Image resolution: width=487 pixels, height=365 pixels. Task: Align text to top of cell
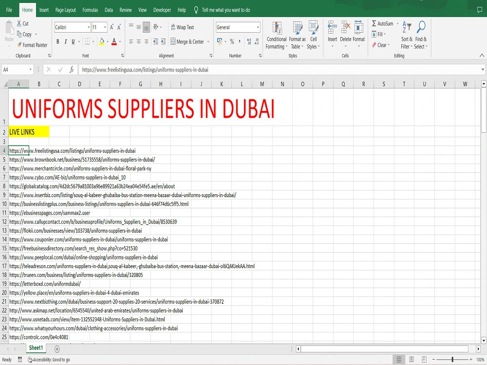pyautogui.click(x=131, y=27)
